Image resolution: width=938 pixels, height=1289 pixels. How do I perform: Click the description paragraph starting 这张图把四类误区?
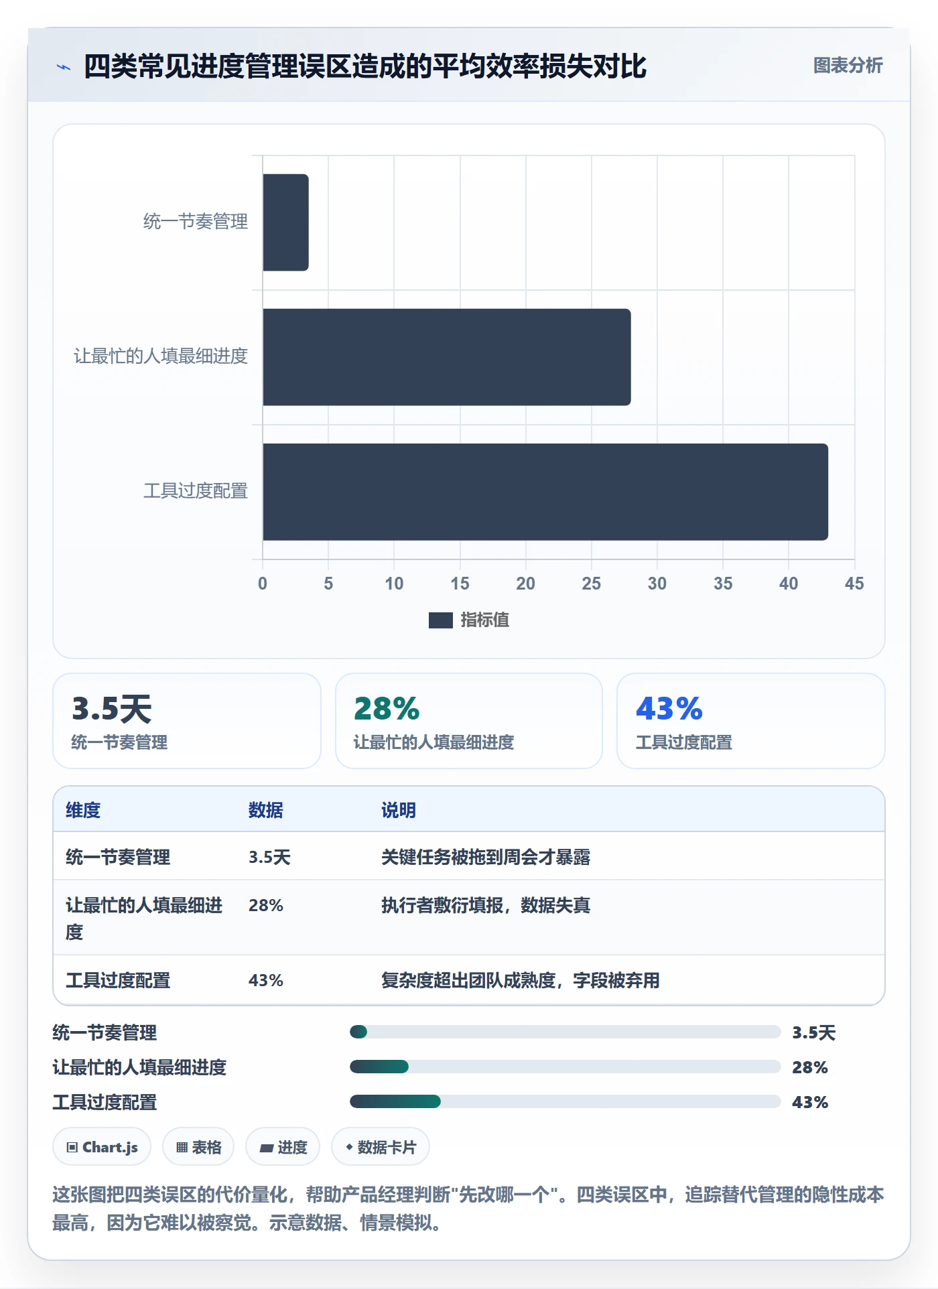[468, 1209]
